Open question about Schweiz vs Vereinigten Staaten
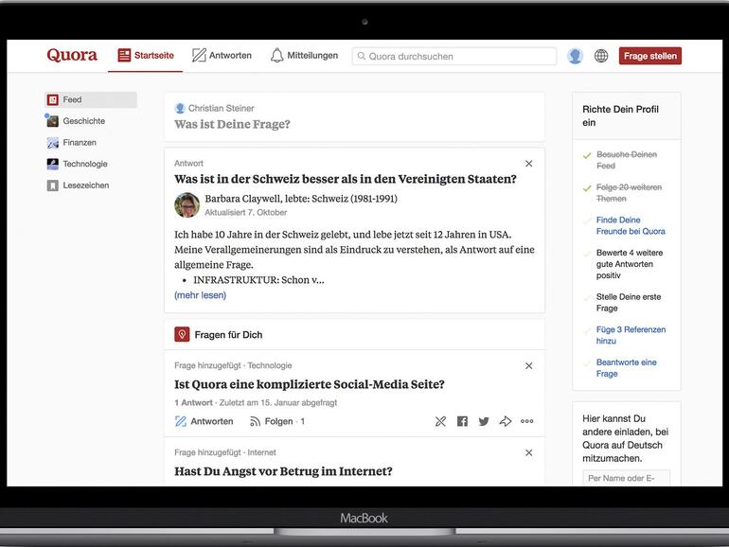The image size is (729, 547). pos(345,179)
